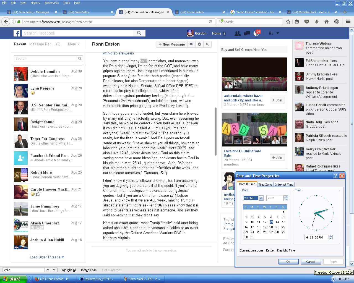Select day 20 in the calendar
The width and height of the screenshot is (354, 283).
271,227
